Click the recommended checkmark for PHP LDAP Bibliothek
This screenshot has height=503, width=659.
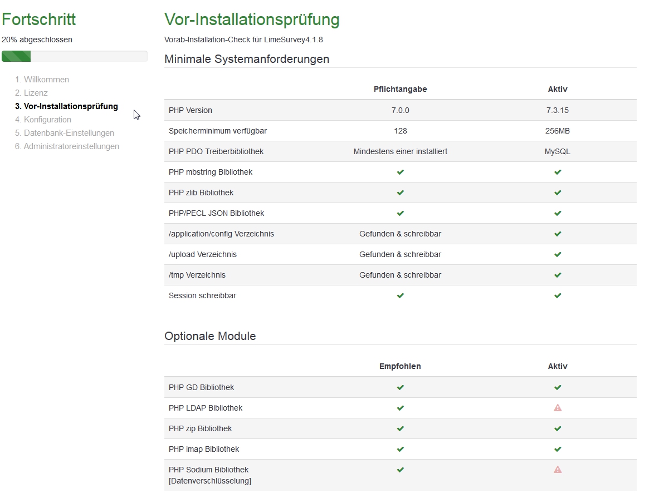[x=400, y=408]
